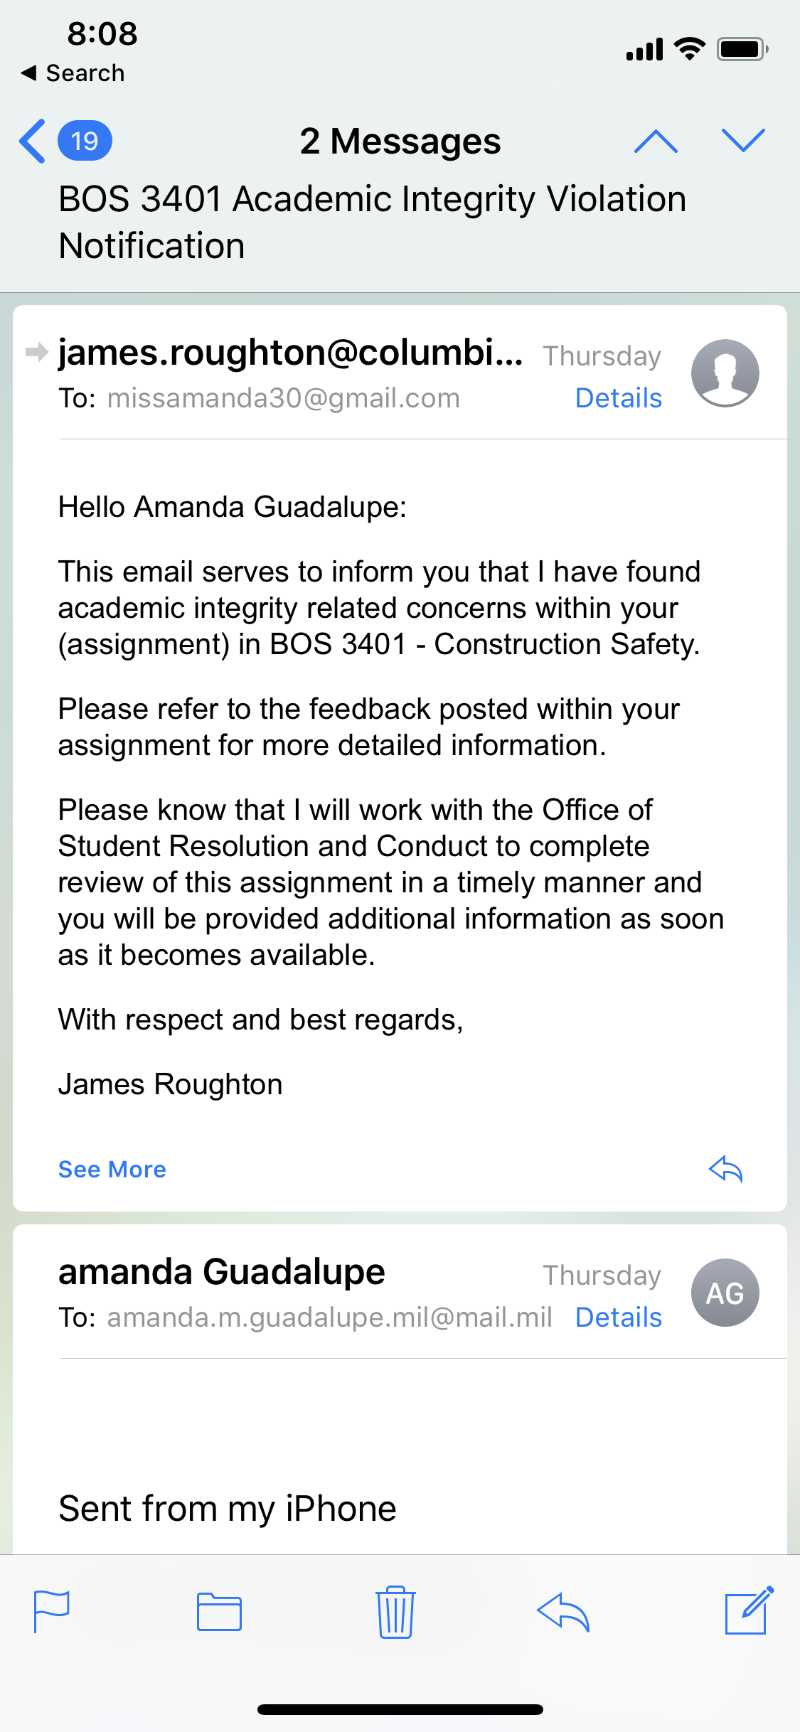Tap the reply arrow in bottom toolbar

pos(563,1612)
